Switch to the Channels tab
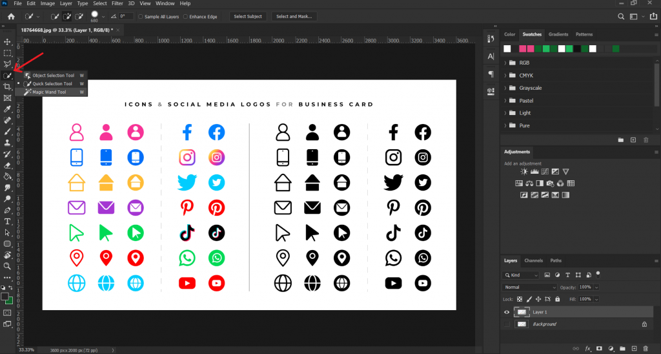The height and width of the screenshot is (354, 661). coord(533,261)
